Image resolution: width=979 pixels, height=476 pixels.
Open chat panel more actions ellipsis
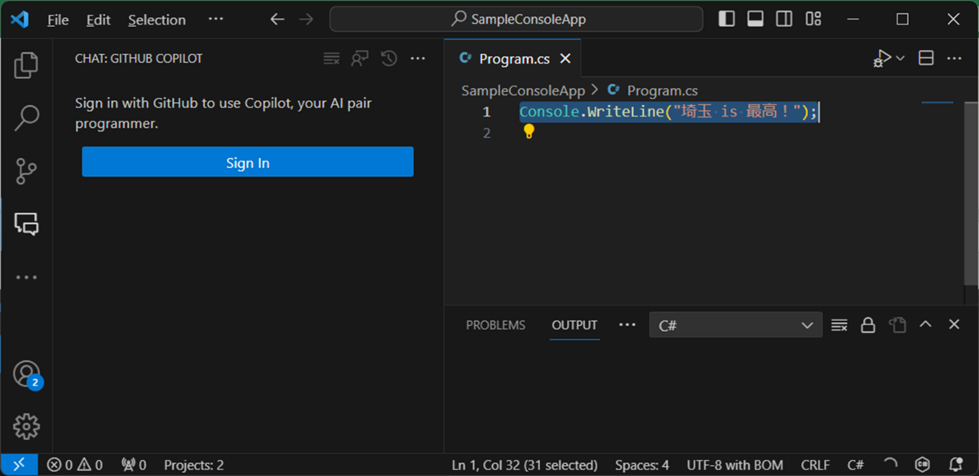(x=418, y=59)
